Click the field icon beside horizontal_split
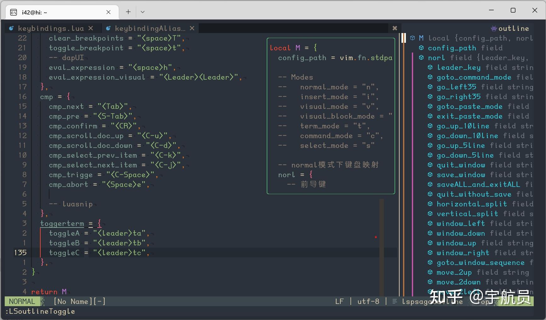The width and height of the screenshot is (546, 320). [430, 204]
